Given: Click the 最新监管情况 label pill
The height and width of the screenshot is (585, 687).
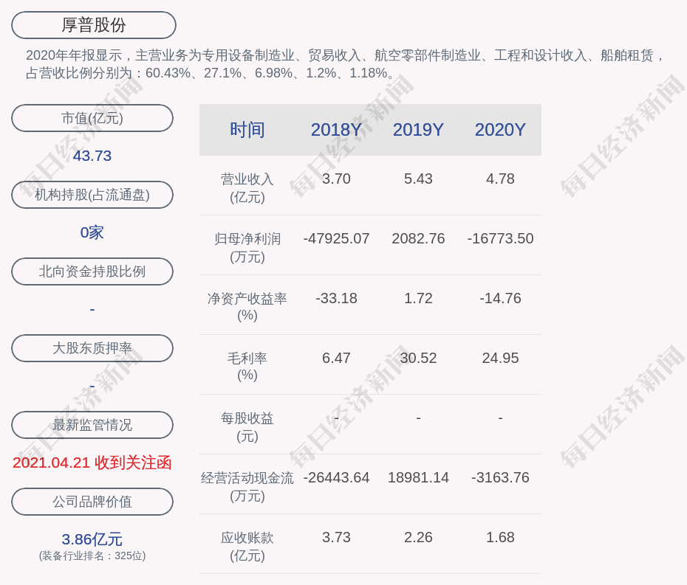Looking at the screenshot, I should (92, 425).
